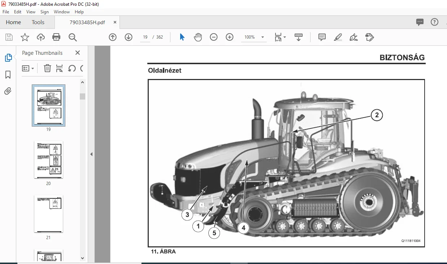Click the scrolling mode keyboard icon
The width and height of the screenshot is (447, 264).
click(299, 37)
